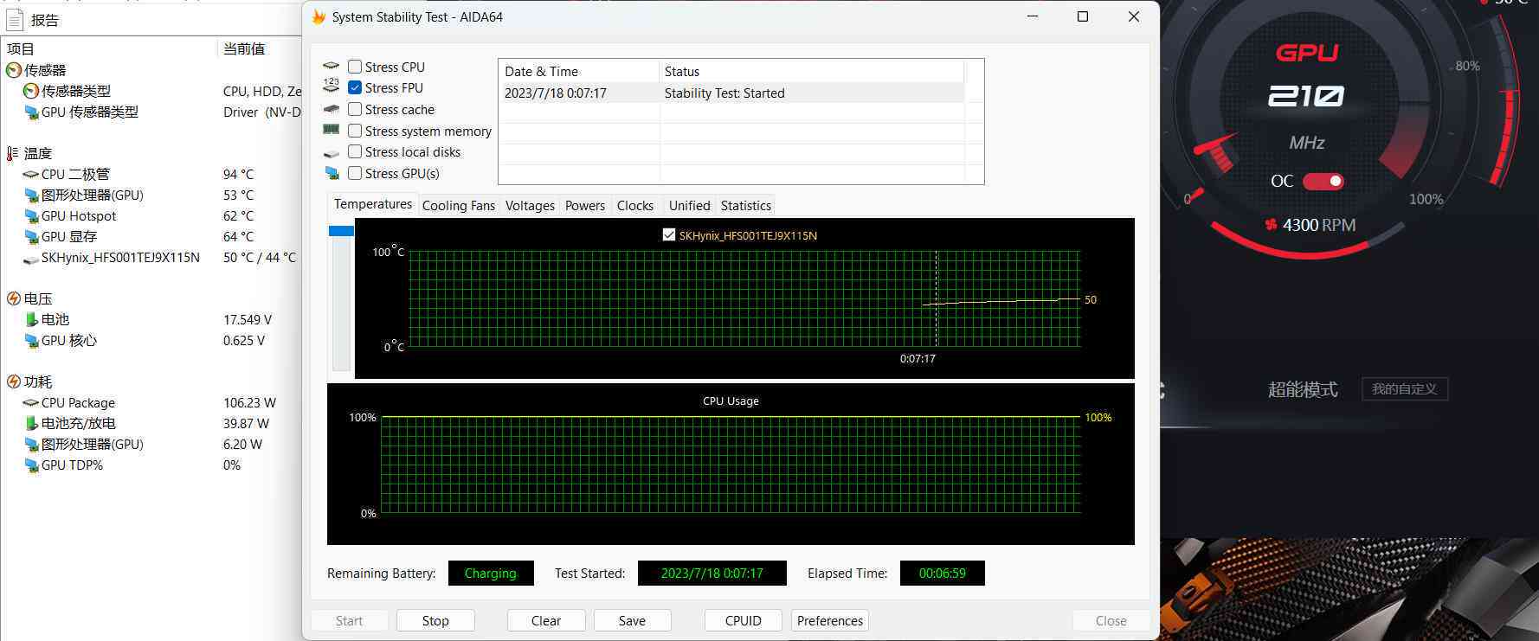Click the GPU 显存 row icon
This screenshot has height=641, width=1539.
point(31,236)
